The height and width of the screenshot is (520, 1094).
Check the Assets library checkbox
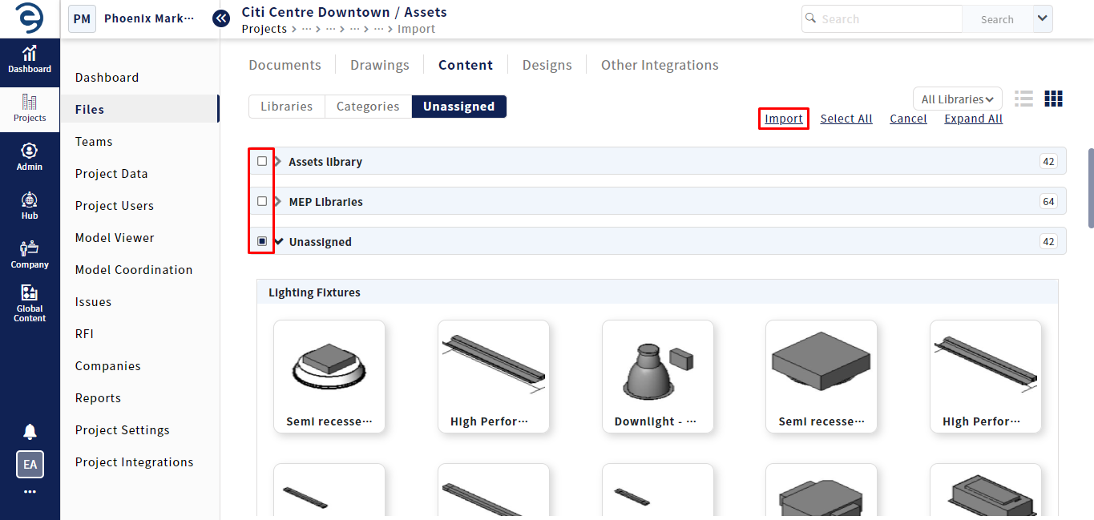pyautogui.click(x=262, y=161)
